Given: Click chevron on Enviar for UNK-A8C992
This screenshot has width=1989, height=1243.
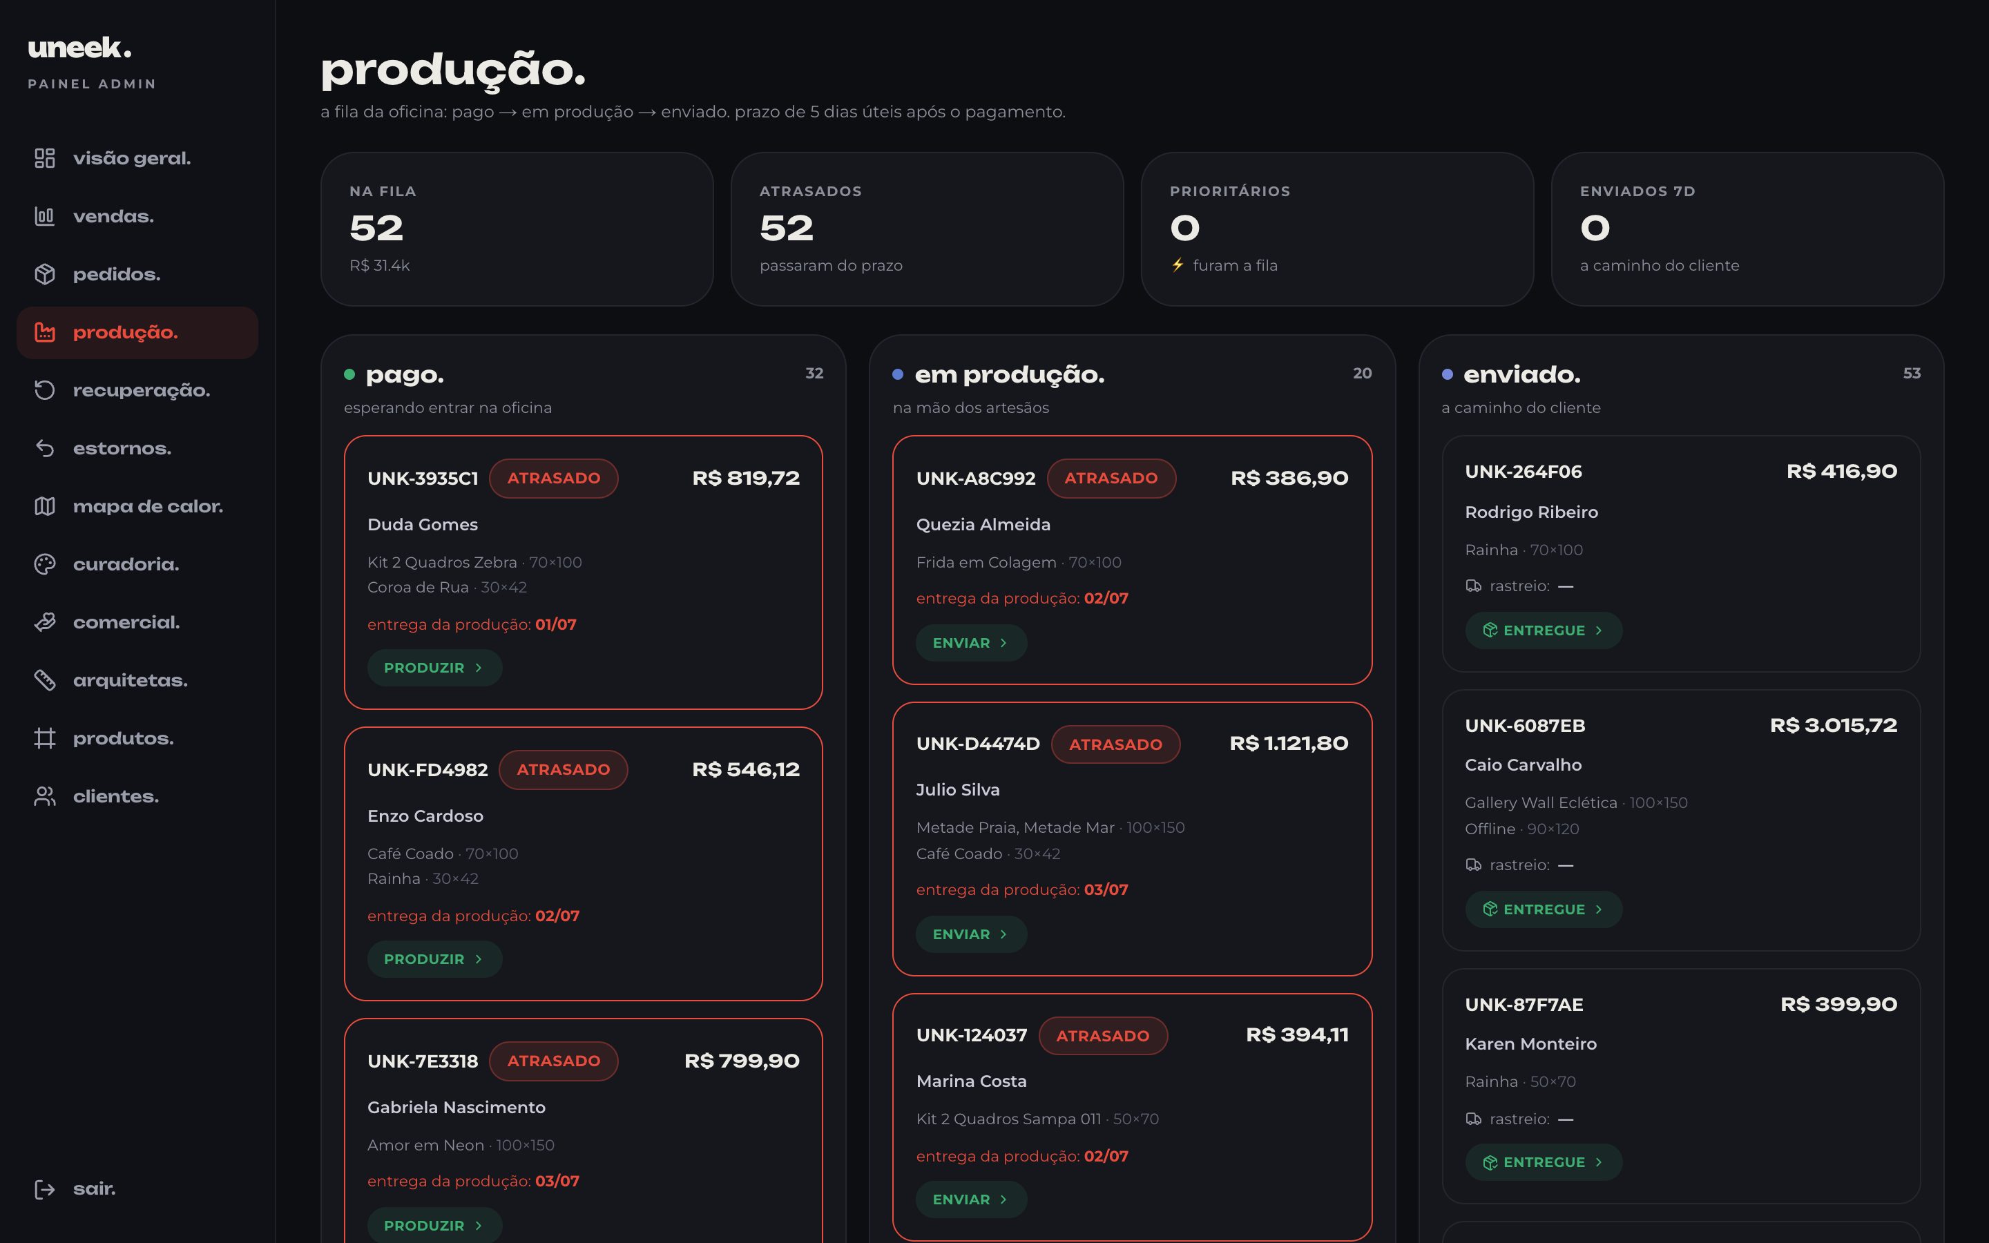Looking at the screenshot, I should tap(1003, 643).
